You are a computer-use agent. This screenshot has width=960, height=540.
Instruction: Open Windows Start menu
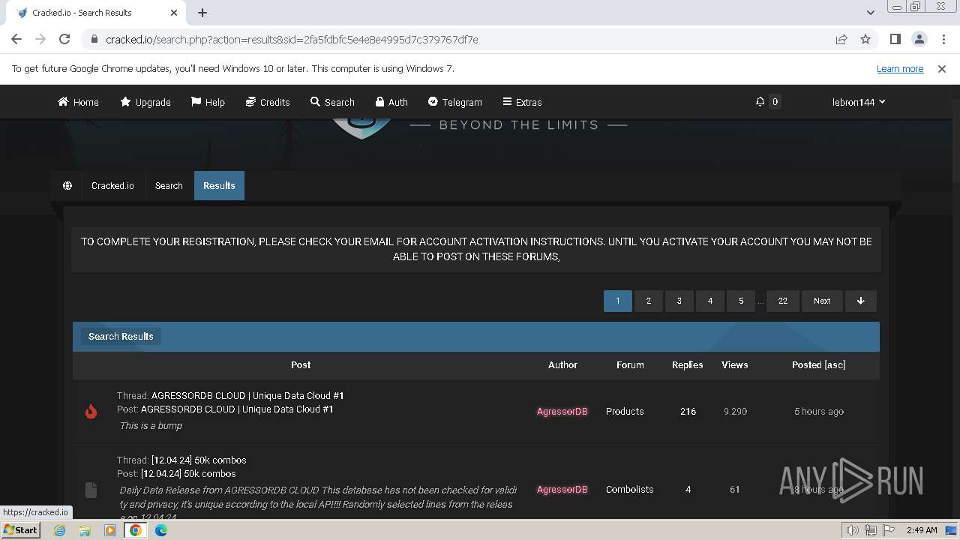coord(21,529)
